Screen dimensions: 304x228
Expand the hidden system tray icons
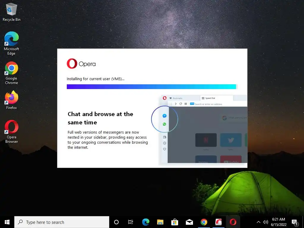tap(259, 222)
